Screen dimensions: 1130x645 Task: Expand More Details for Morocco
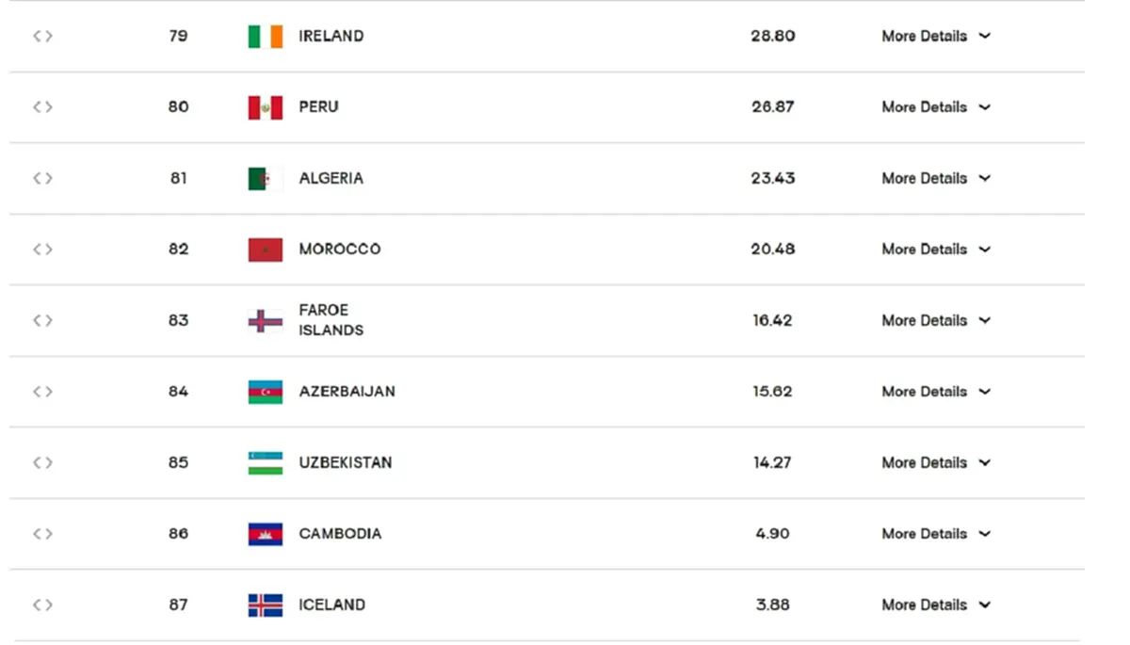coord(935,250)
